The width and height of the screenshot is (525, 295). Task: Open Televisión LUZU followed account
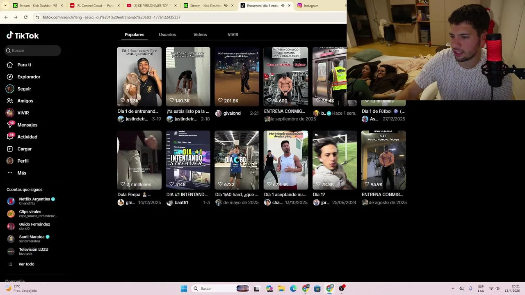point(28,251)
